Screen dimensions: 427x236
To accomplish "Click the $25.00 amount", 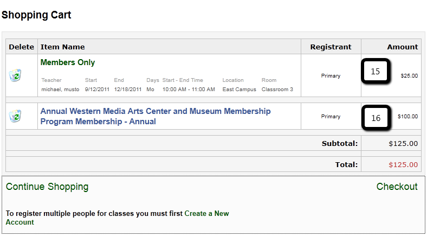I will pos(409,76).
